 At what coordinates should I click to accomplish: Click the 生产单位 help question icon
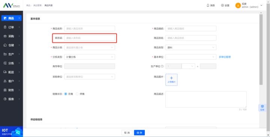[162, 66]
